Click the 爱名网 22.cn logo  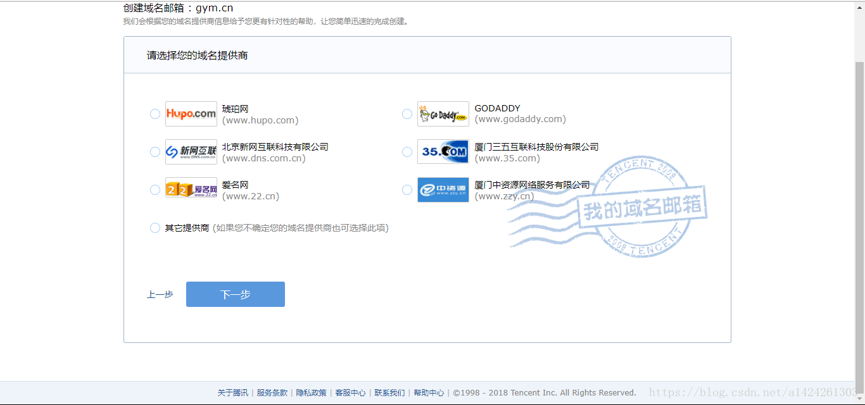click(x=191, y=188)
